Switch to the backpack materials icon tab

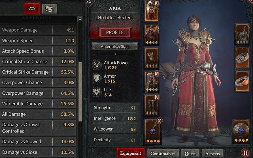49,9
